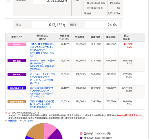Screen dimensions: 149x139
Task: Click the 104,444円 profit cell
Action: pyautogui.click(x=127, y=88)
